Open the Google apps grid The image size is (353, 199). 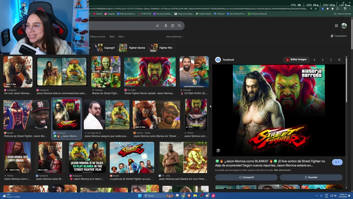tap(336, 26)
